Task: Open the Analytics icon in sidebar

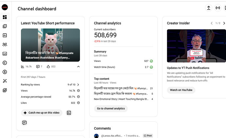Action: pyautogui.click(x=5, y=35)
